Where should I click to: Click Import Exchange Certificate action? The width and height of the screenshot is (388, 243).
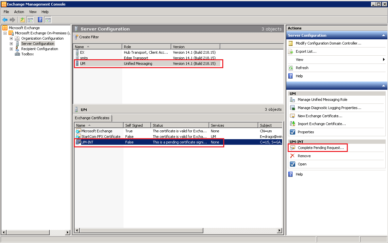[322, 124]
